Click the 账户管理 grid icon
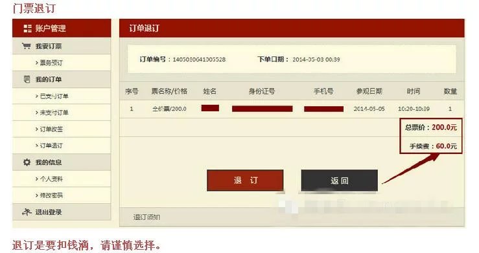Image resolution: width=479 pixels, height=253 pixels. pos(27,28)
